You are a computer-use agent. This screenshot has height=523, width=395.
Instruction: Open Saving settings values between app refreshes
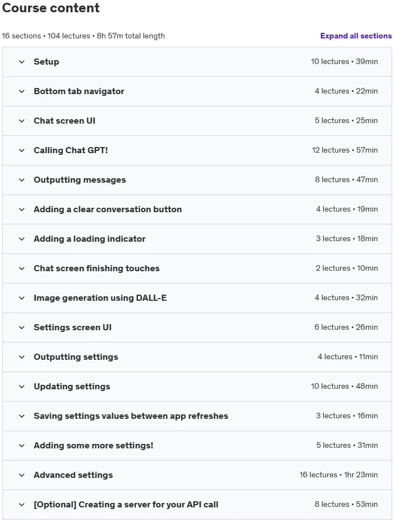[x=131, y=416]
